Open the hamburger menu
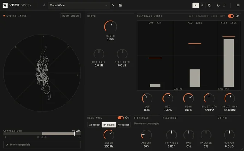The width and height of the screenshot is (244, 151). coord(238,5)
